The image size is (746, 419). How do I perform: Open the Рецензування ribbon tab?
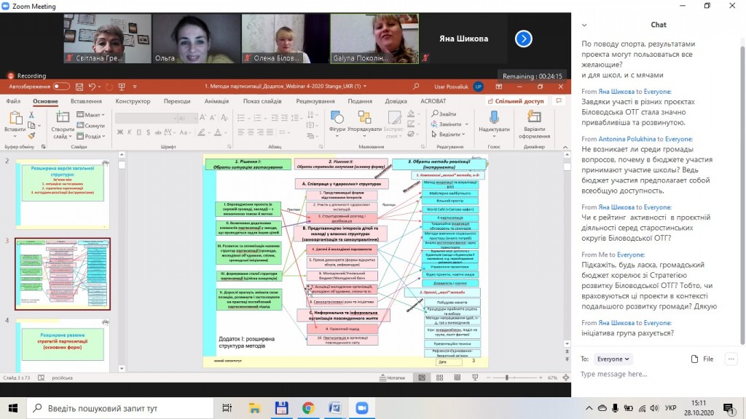click(315, 101)
